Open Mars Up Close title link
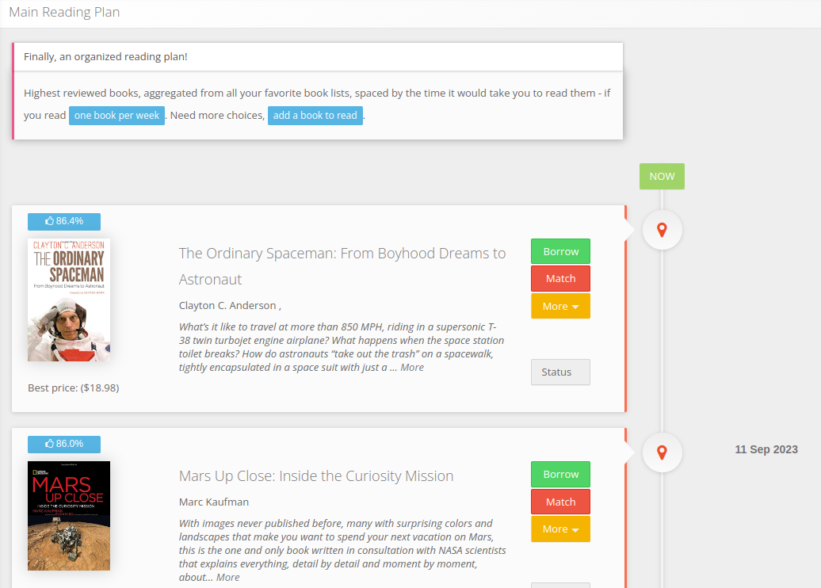The height and width of the screenshot is (588, 821). coord(316,476)
